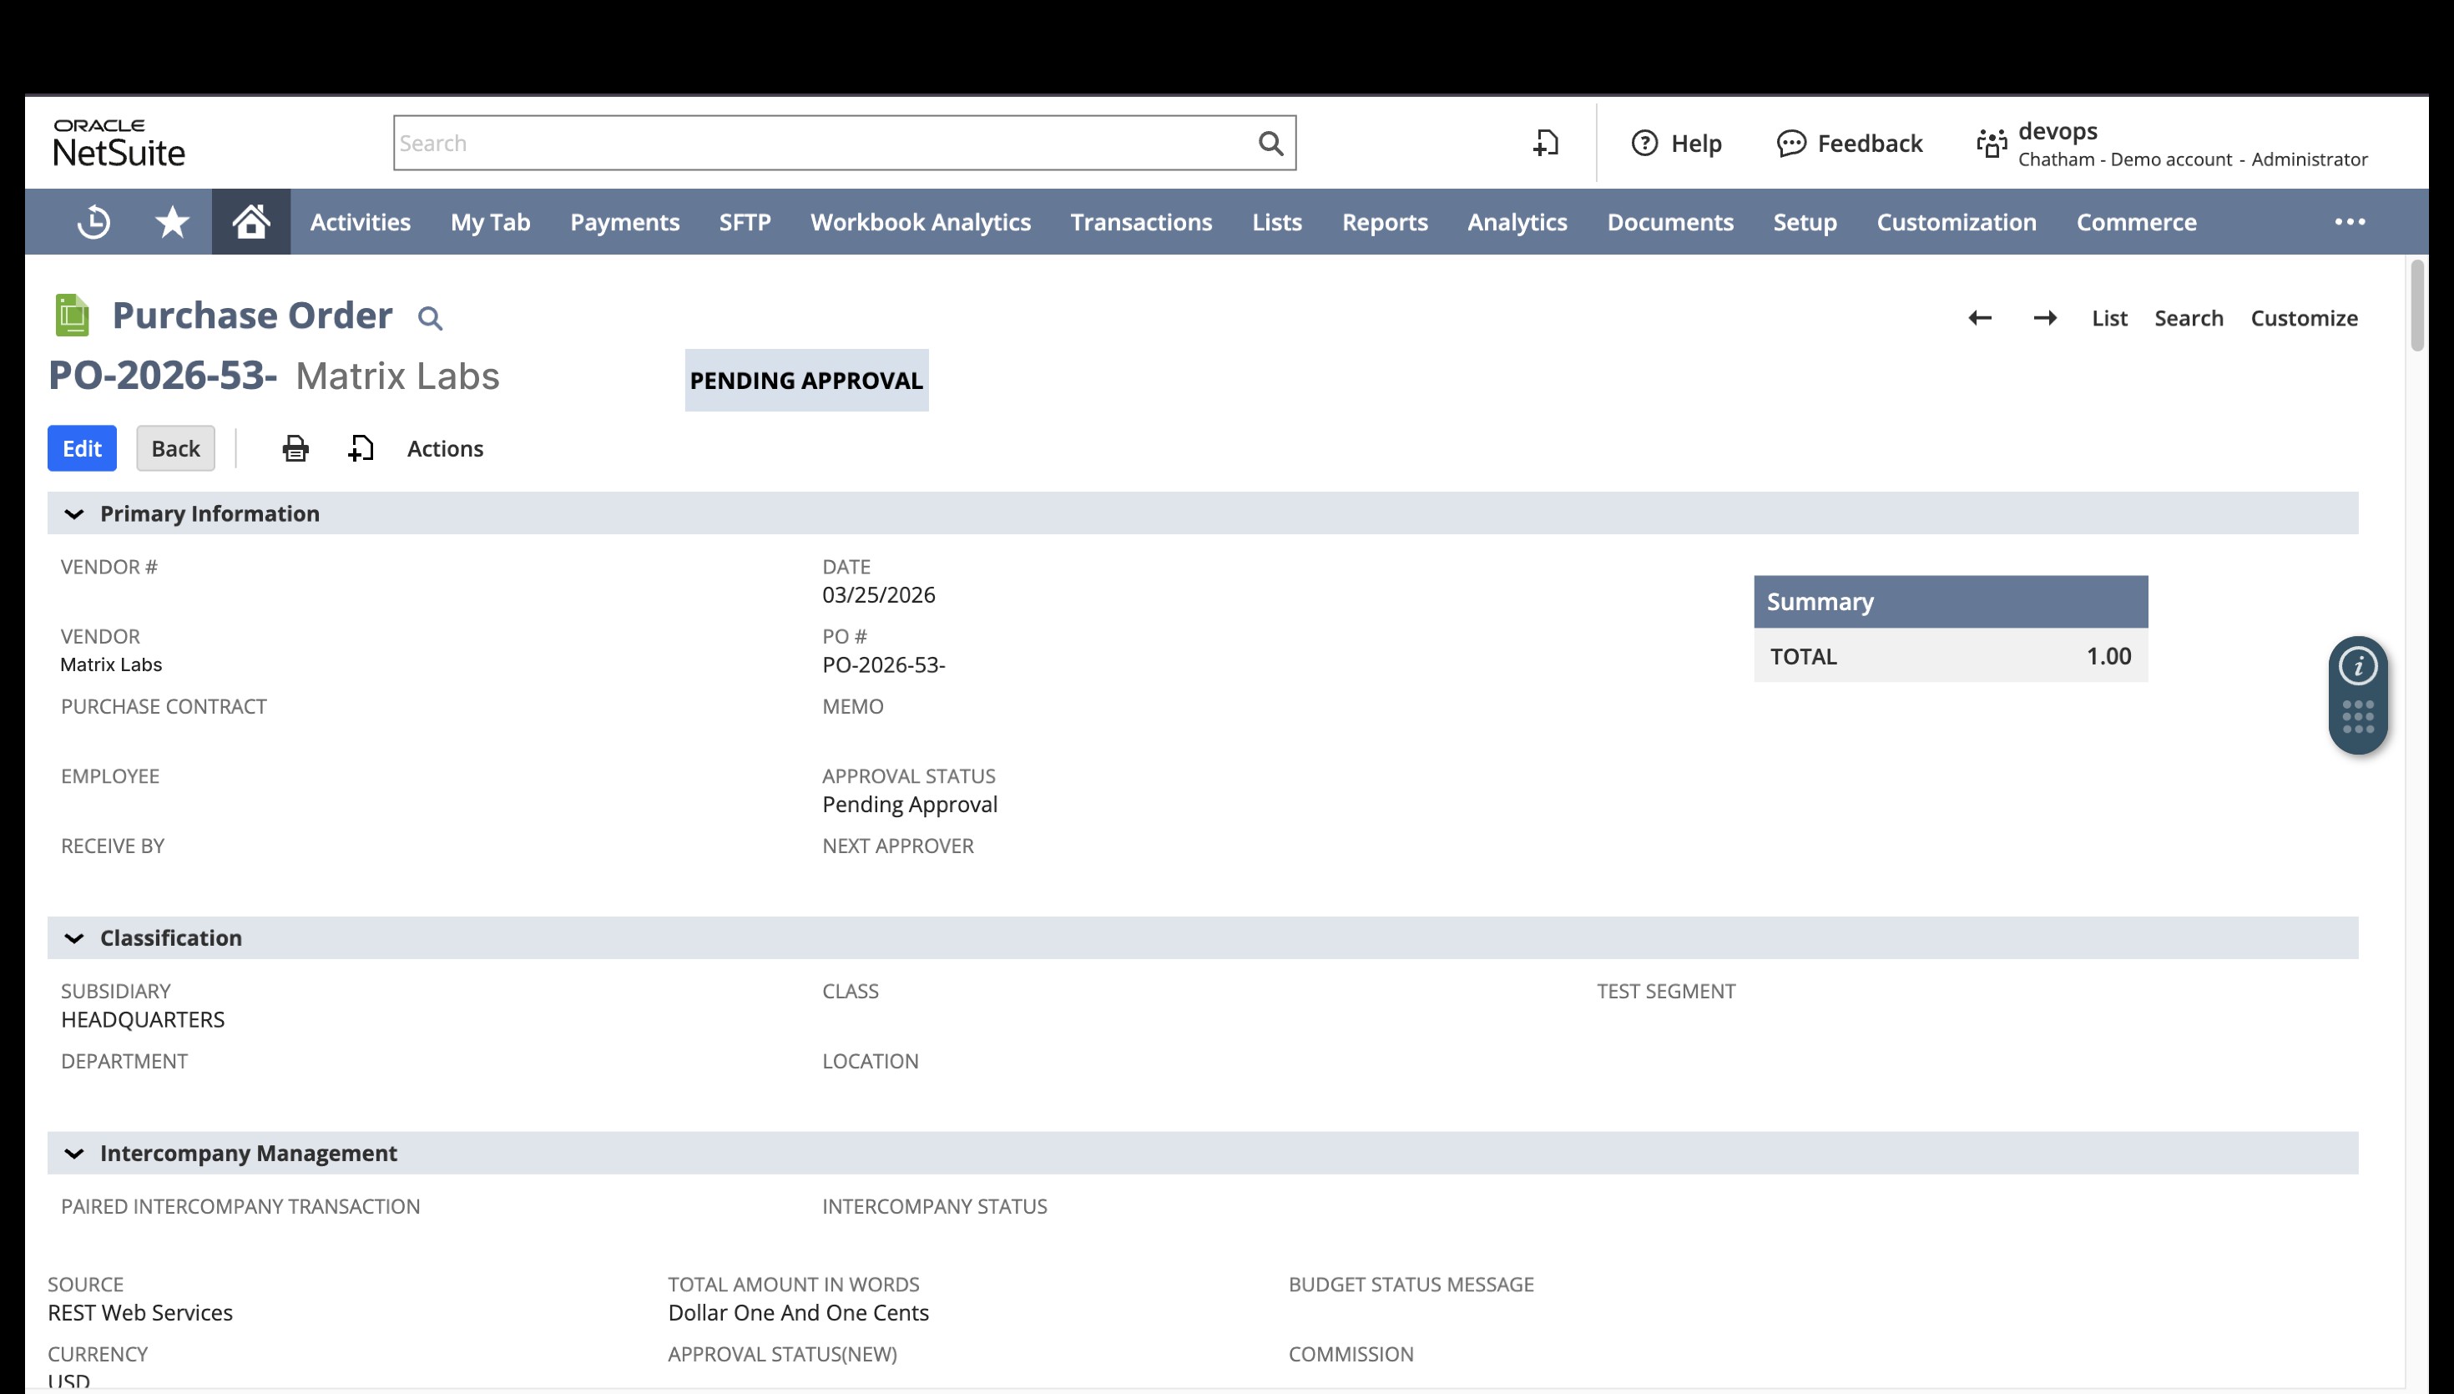
Task: Open the SFTP menu
Action: click(x=745, y=222)
